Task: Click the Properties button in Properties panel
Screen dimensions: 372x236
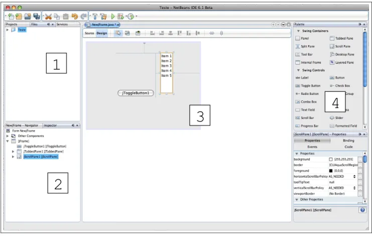Action: point(312,141)
